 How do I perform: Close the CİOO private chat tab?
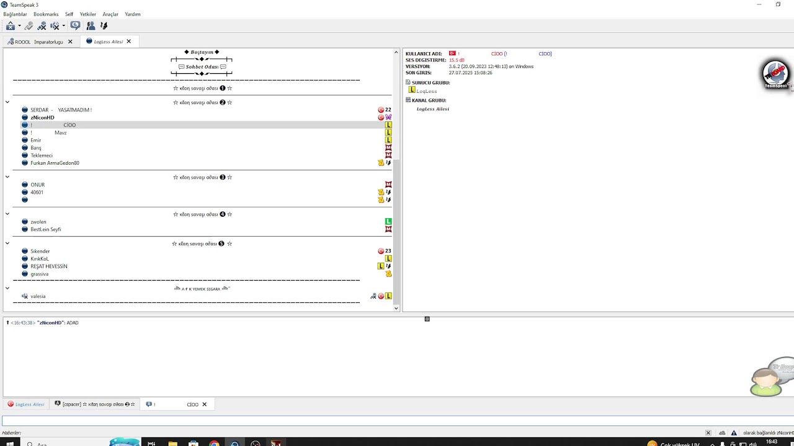(x=205, y=404)
